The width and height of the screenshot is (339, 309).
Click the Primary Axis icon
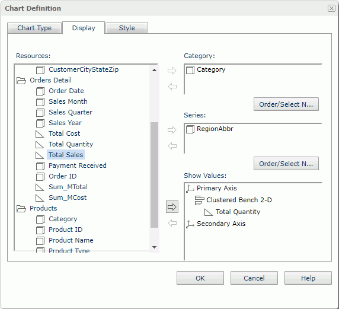[190, 188]
